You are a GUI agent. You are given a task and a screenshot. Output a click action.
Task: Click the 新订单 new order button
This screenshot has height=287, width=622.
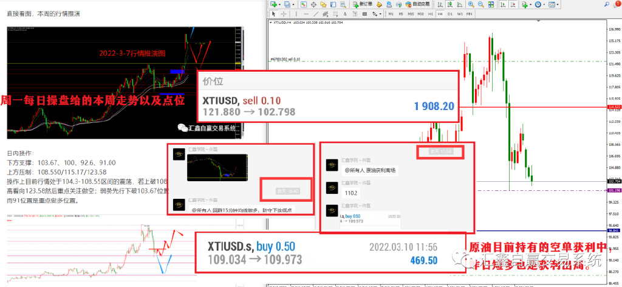pos(362,4)
